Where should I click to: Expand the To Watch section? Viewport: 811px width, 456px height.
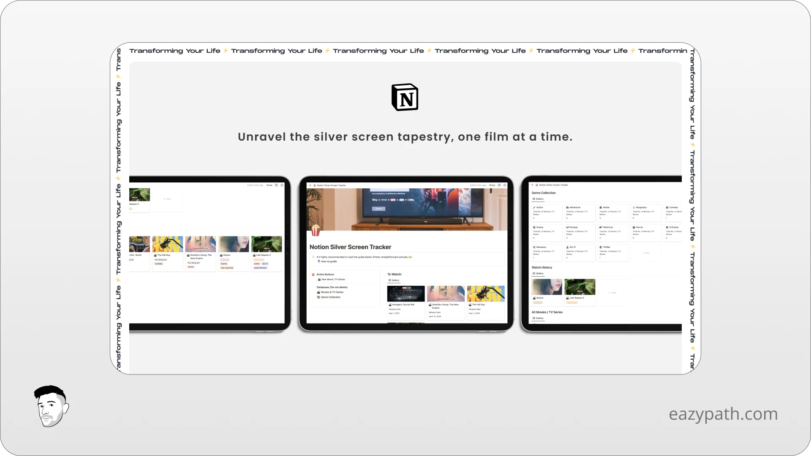(x=394, y=274)
